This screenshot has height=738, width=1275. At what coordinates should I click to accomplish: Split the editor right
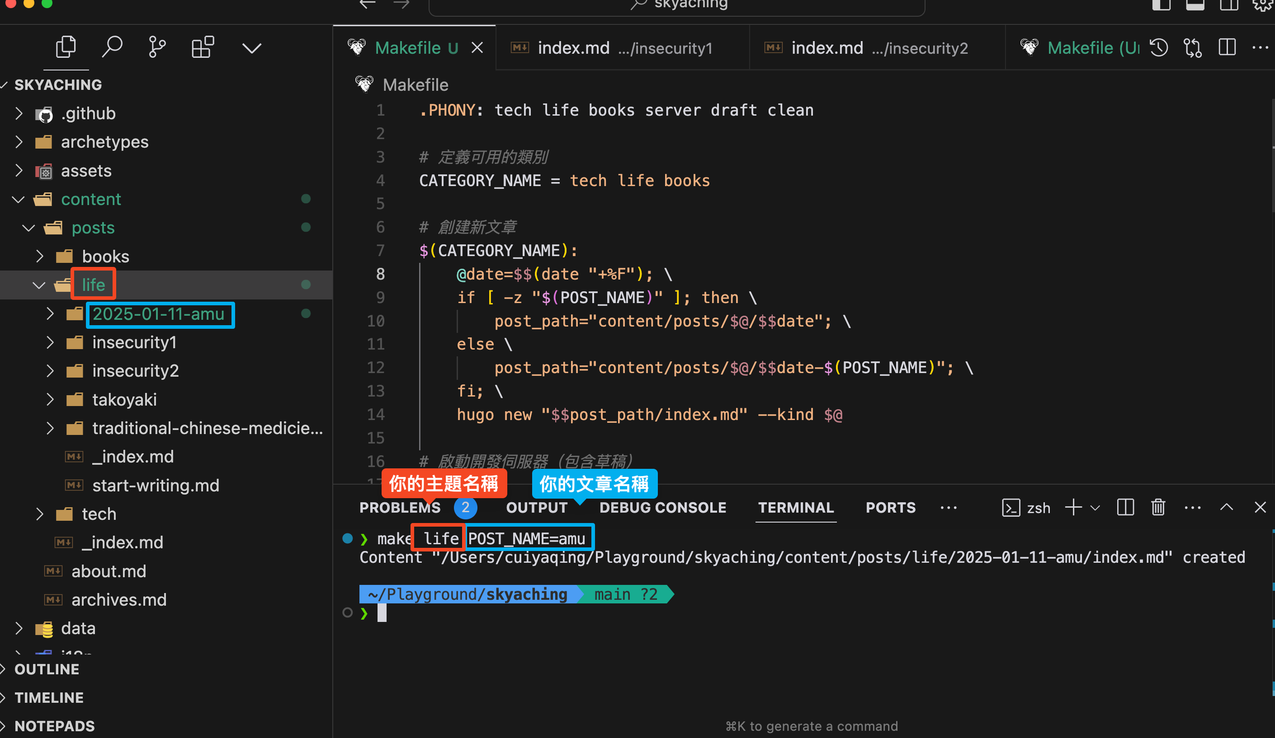[1227, 48]
